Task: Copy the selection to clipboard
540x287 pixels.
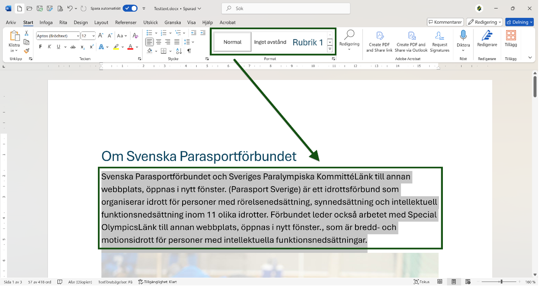Action: coord(27,42)
